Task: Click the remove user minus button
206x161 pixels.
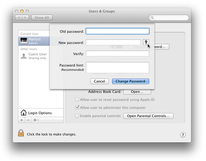Action: tap(28, 120)
